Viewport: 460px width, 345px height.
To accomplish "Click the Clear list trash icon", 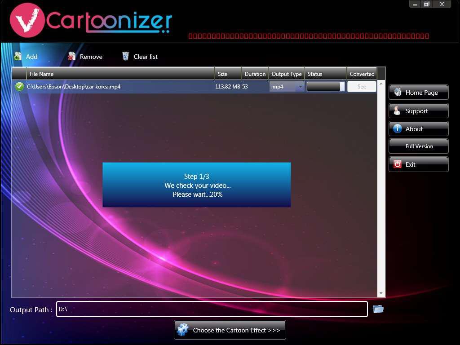I will point(125,56).
